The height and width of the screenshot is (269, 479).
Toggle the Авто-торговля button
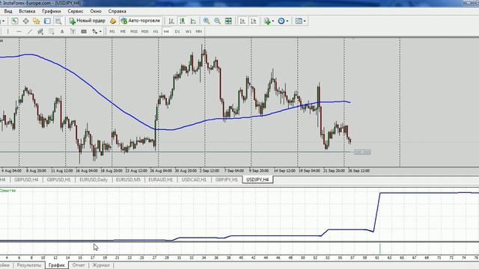coord(141,21)
